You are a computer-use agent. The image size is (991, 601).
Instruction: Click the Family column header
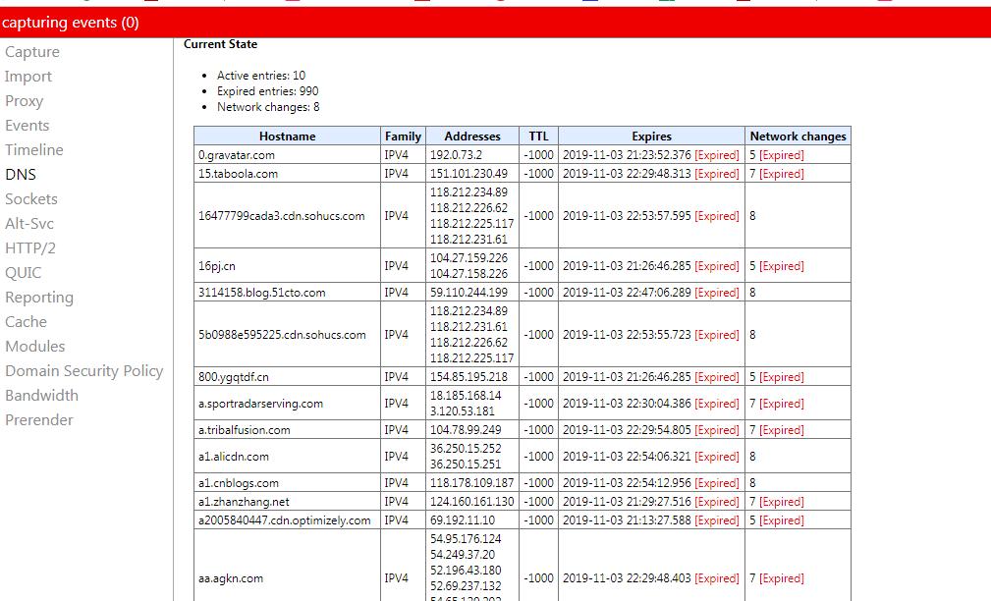tap(403, 136)
